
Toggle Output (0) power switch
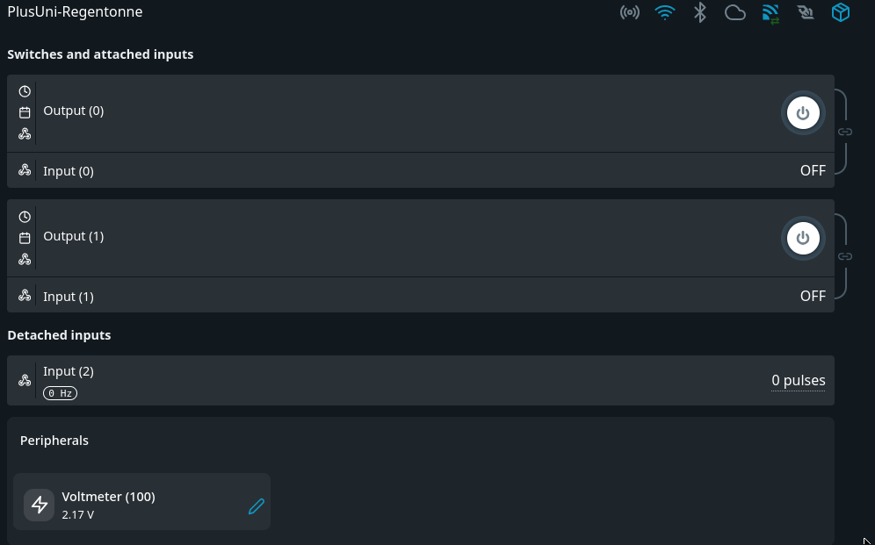coord(803,113)
